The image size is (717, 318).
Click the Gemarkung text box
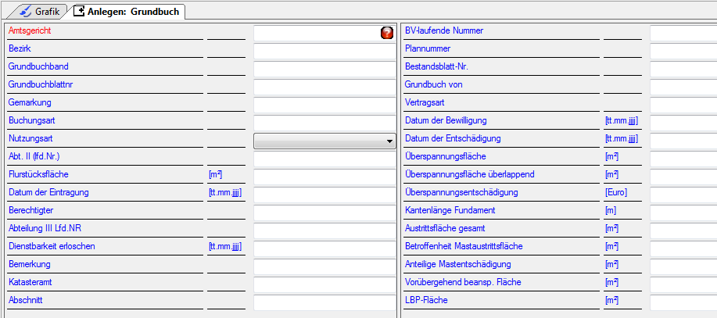coord(324,105)
